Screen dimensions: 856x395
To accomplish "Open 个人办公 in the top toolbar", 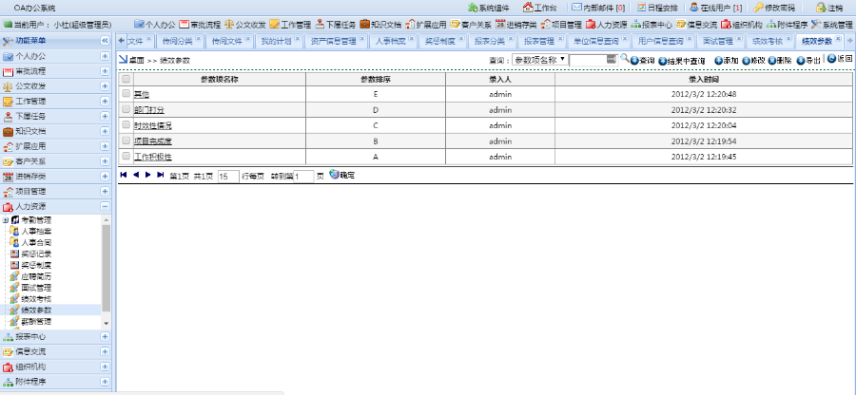I will 154,25.
